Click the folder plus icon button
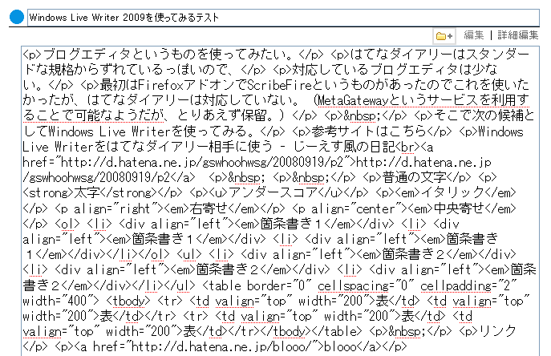This screenshot has width=551, height=356. [444, 36]
